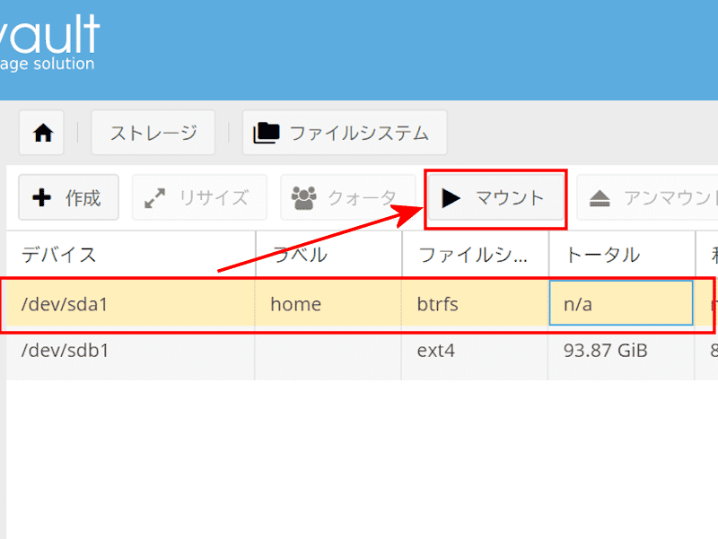Click the play triangle mount icon
This screenshot has width=718, height=539.
click(x=451, y=198)
